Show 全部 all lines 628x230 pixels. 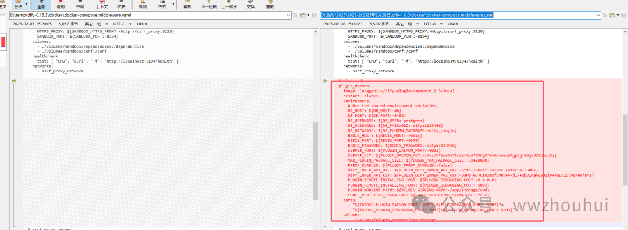pyautogui.click(x=42, y=5)
